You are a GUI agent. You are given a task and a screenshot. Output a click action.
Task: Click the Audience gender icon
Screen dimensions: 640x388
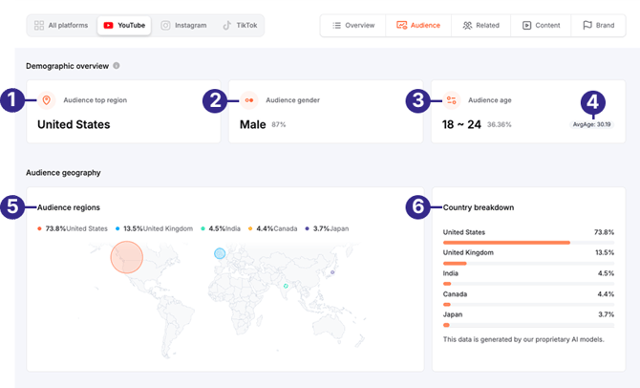pos(249,99)
